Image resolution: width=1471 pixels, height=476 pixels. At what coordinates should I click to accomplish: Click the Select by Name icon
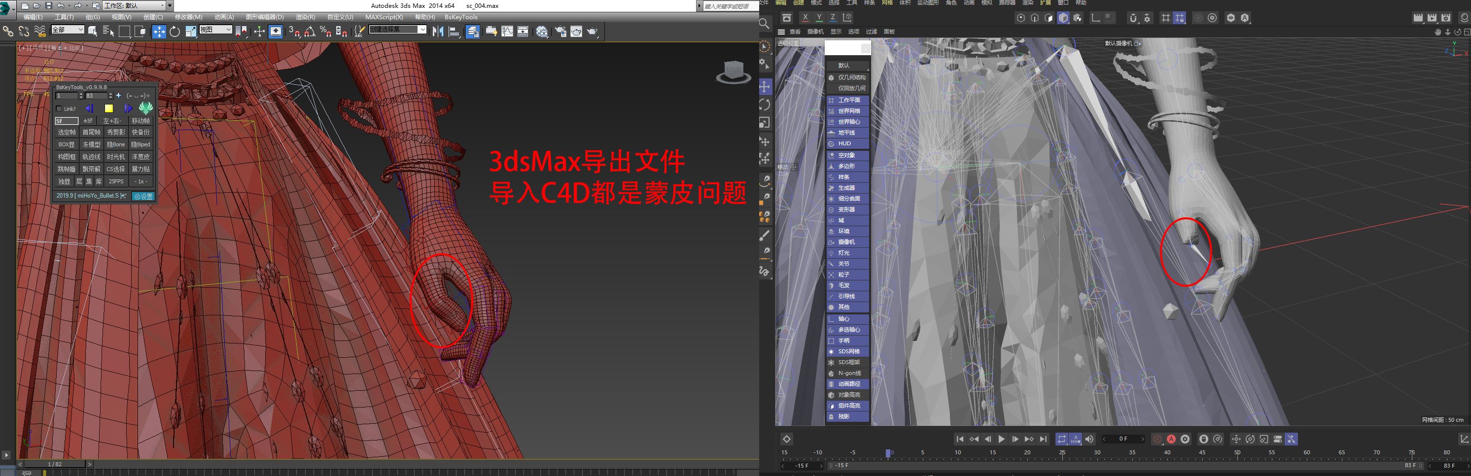108,32
